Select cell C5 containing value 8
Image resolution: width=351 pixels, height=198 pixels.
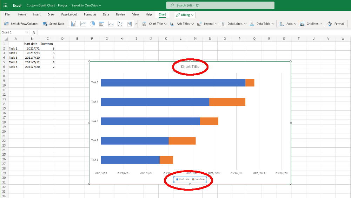[47, 62]
